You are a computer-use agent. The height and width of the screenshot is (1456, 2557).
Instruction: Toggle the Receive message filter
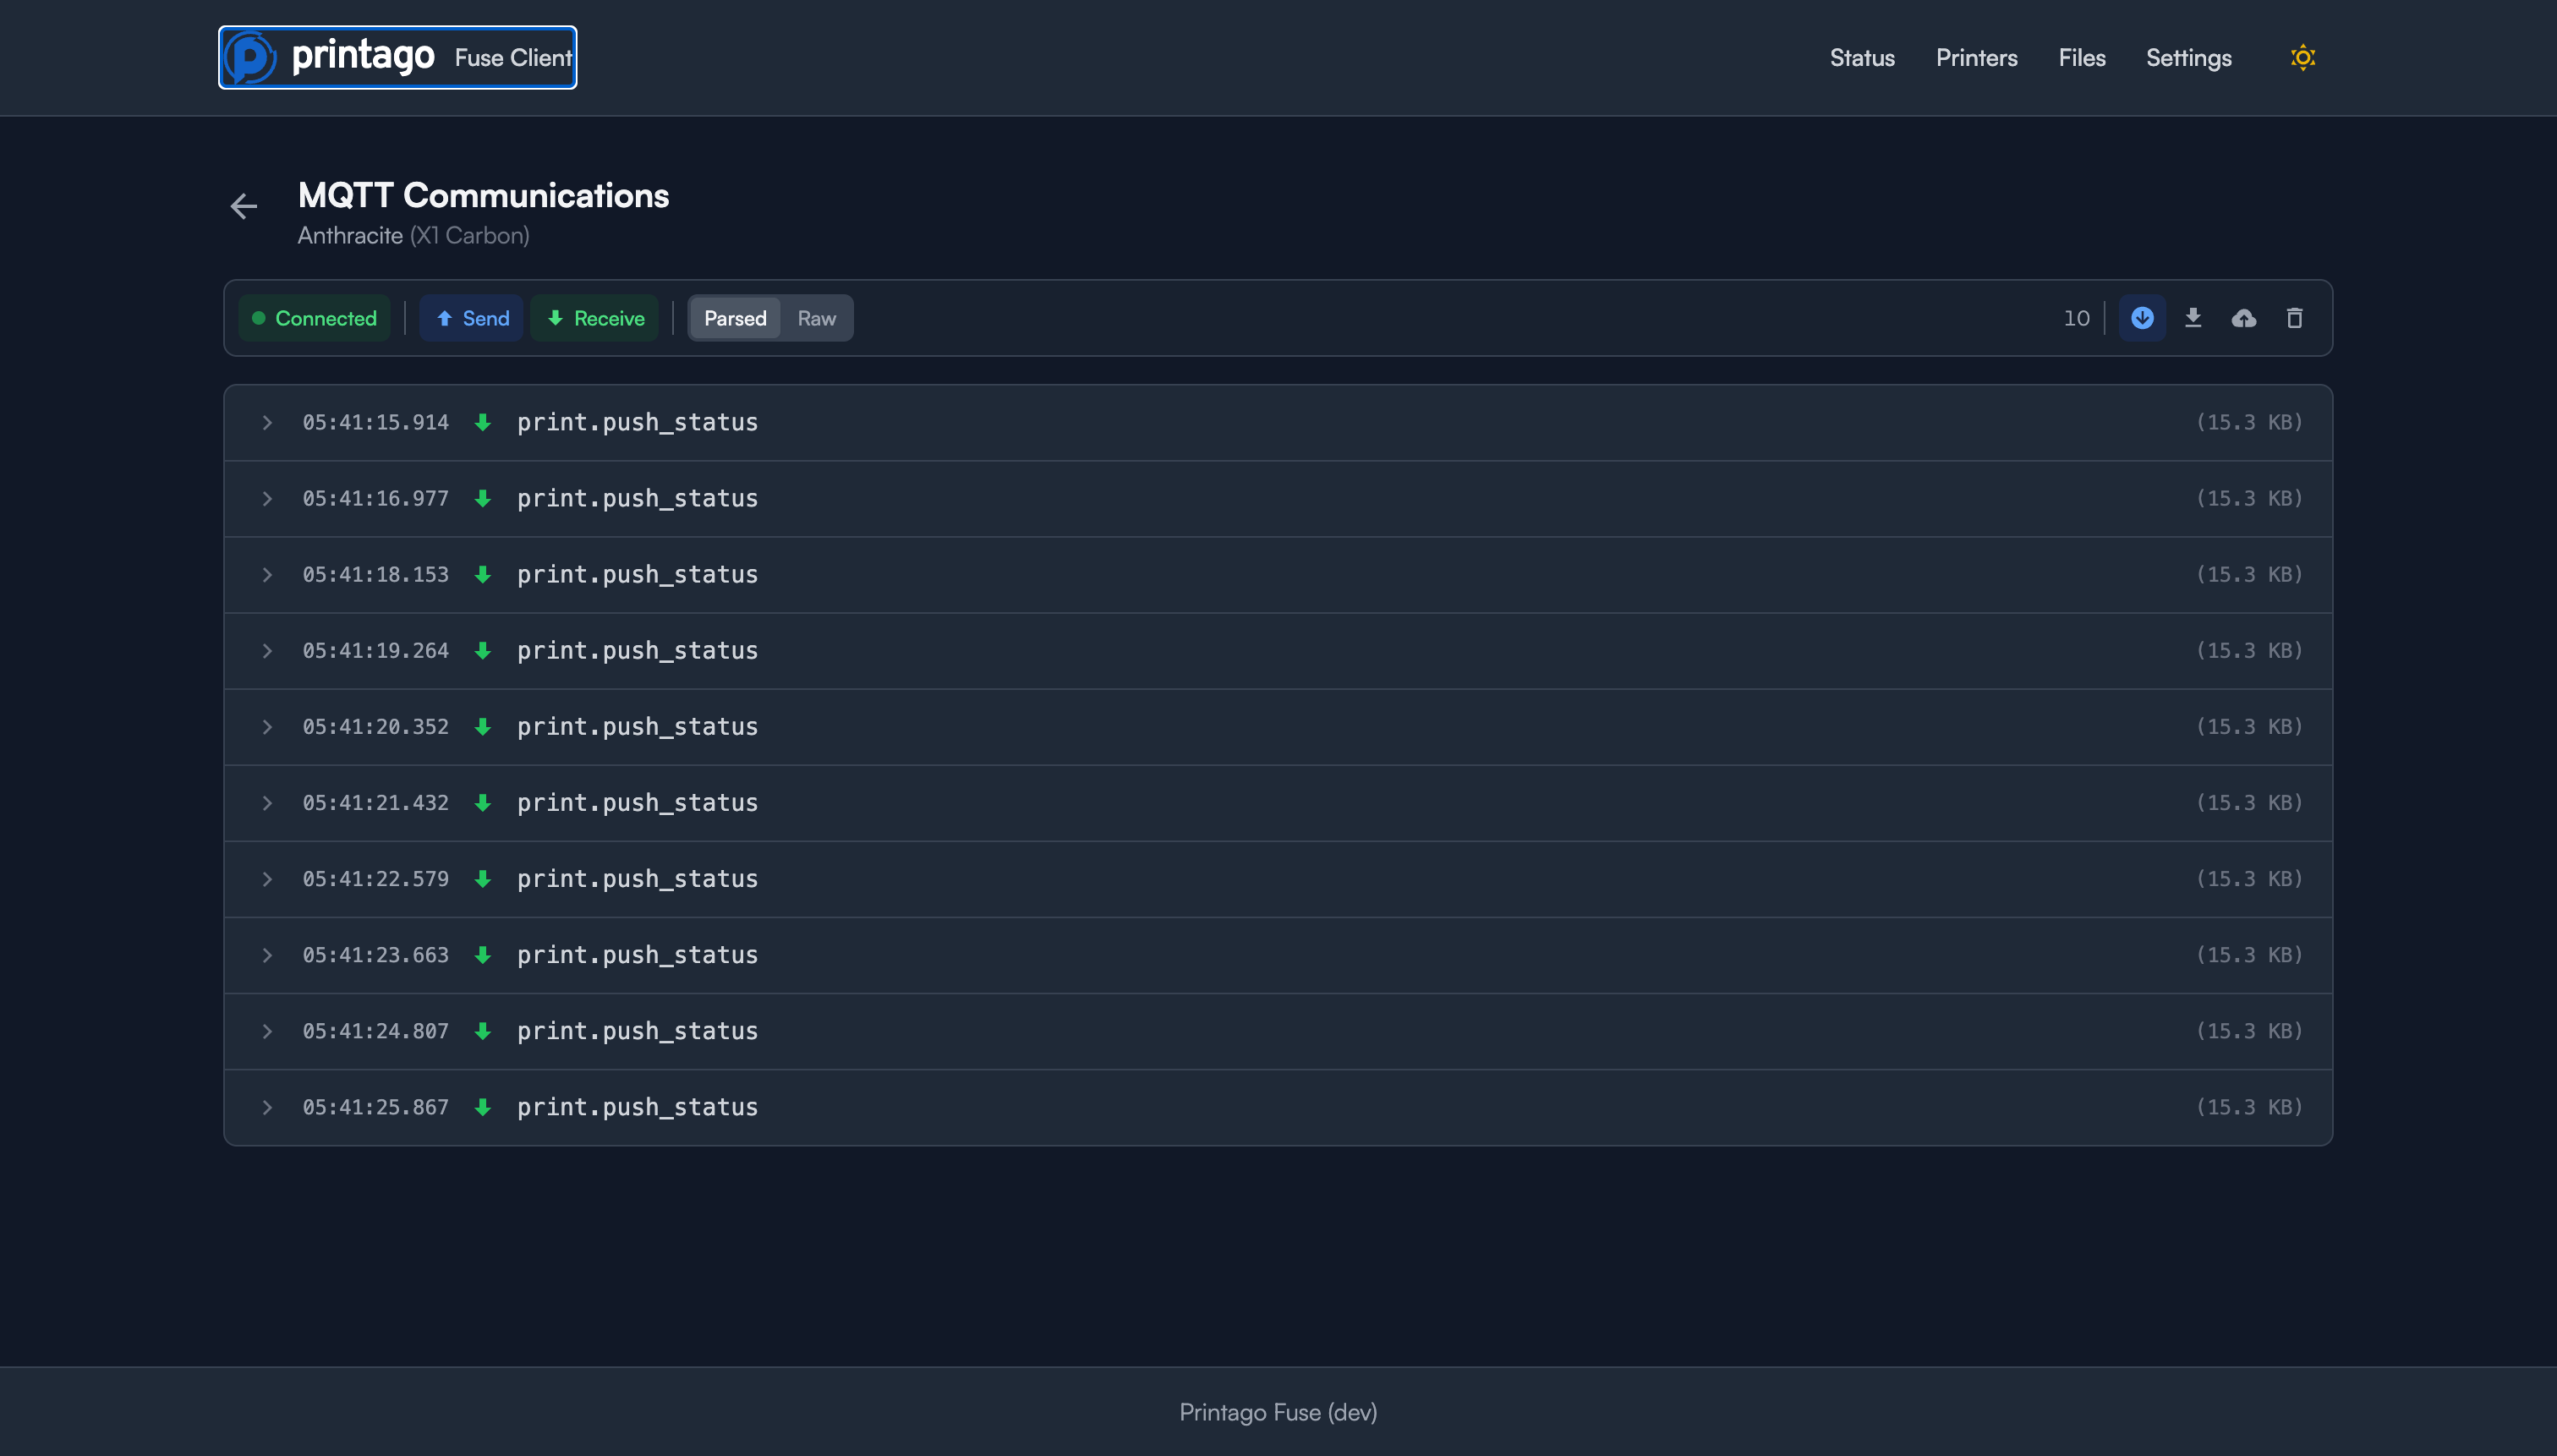[595, 318]
